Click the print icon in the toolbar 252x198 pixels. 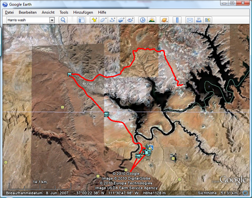[x=199, y=20]
